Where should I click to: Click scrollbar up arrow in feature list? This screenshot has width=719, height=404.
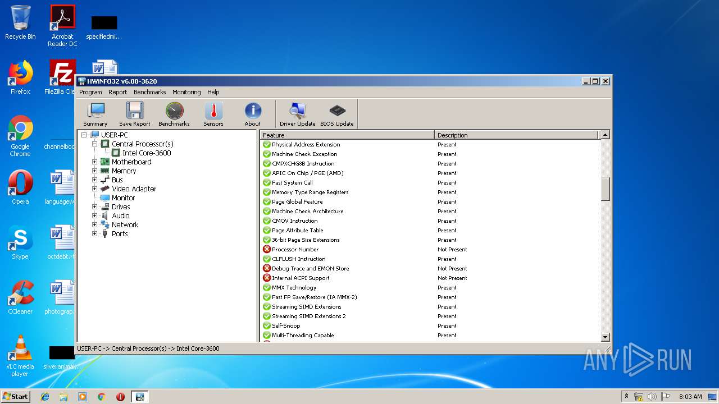pyautogui.click(x=605, y=135)
